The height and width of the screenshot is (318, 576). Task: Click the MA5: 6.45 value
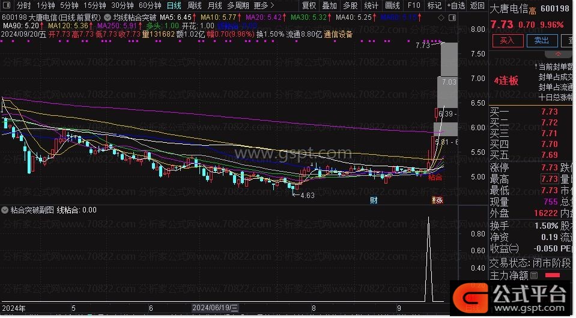click(175, 17)
